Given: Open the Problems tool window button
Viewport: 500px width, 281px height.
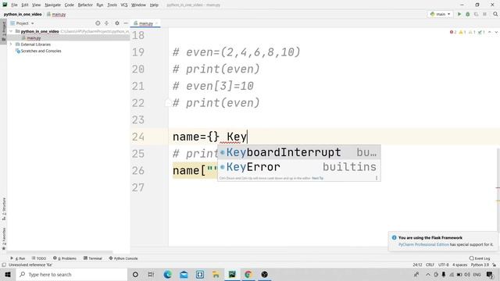Looking at the screenshot, I should tap(65, 258).
